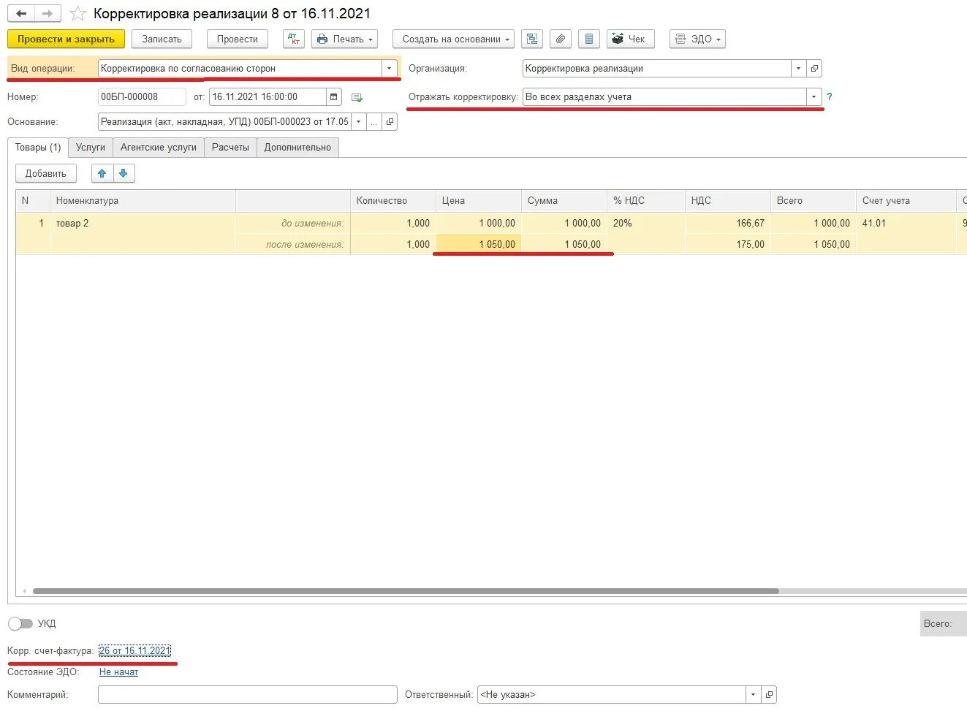Click Провести и закрыть button
The height and width of the screenshot is (711, 967).
(66, 39)
